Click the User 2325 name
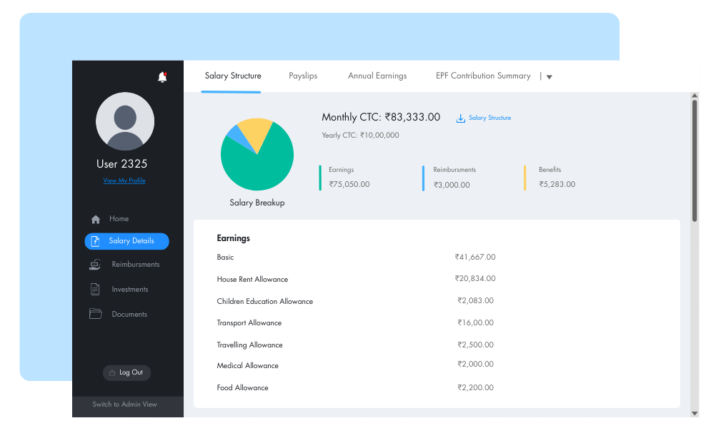This screenshot has height=443, width=721. (122, 164)
